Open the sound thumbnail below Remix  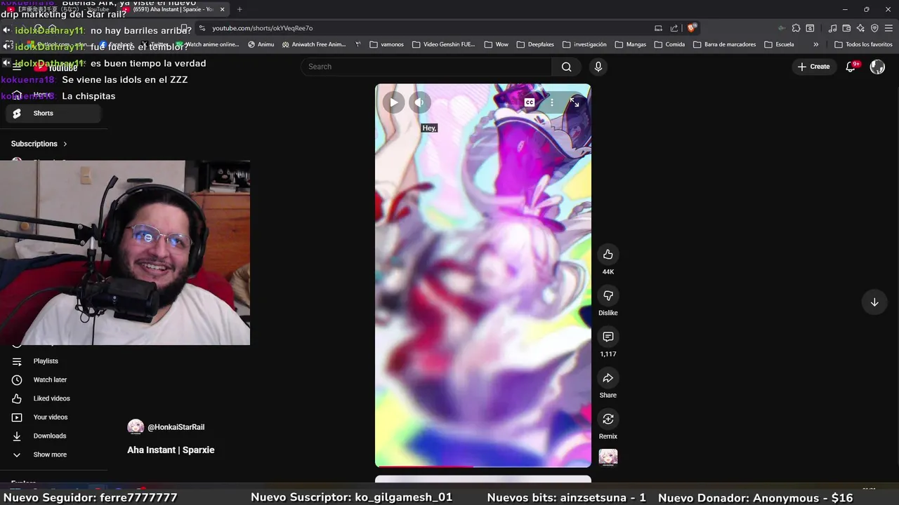[608, 457]
